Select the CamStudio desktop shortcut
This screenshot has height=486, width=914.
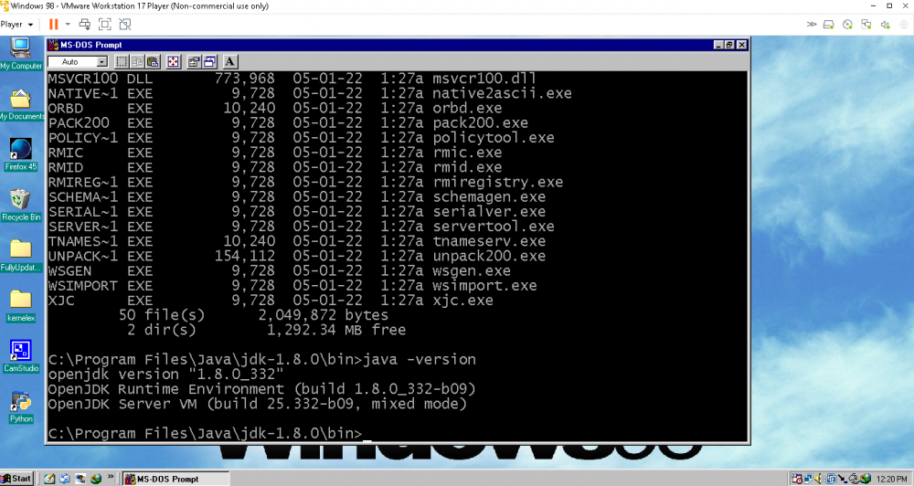click(x=21, y=356)
